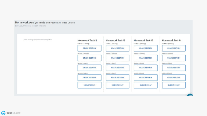Click the Homework Test #1 heading
Screen dimensions: 207x116
pyautogui.click(x=87, y=41)
